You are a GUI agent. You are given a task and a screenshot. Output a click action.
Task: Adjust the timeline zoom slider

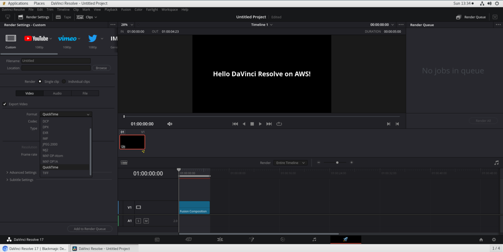tap(337, 163)
